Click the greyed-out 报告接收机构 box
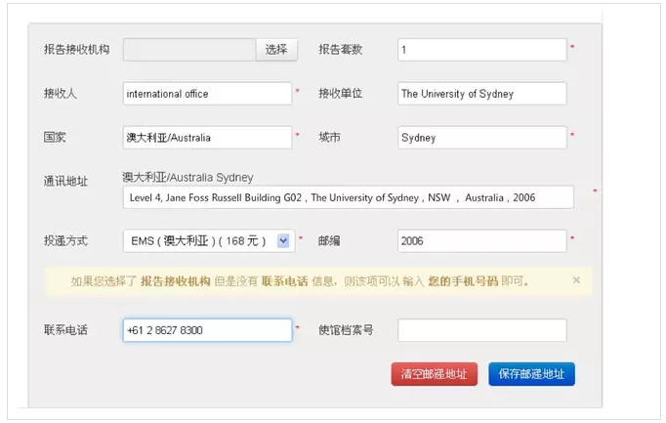666x423 pixels. coord(189,49)
